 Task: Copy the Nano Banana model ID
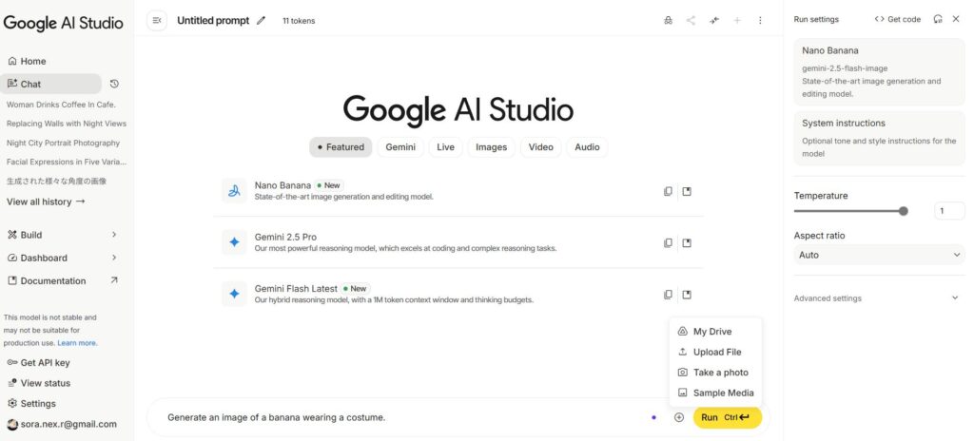coord(668,191)
